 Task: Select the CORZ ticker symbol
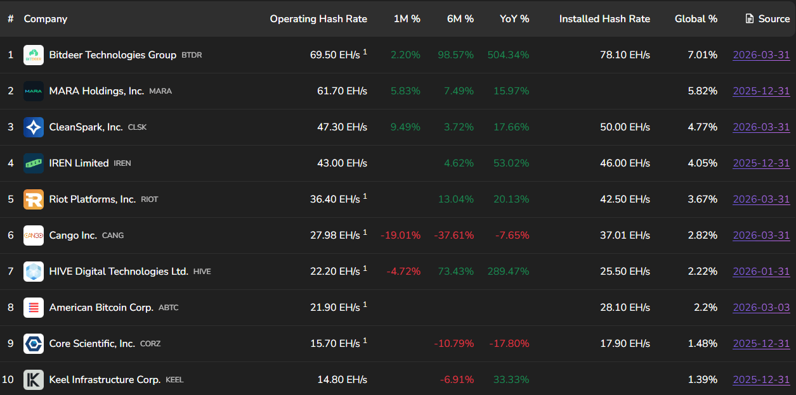[150, 344]
